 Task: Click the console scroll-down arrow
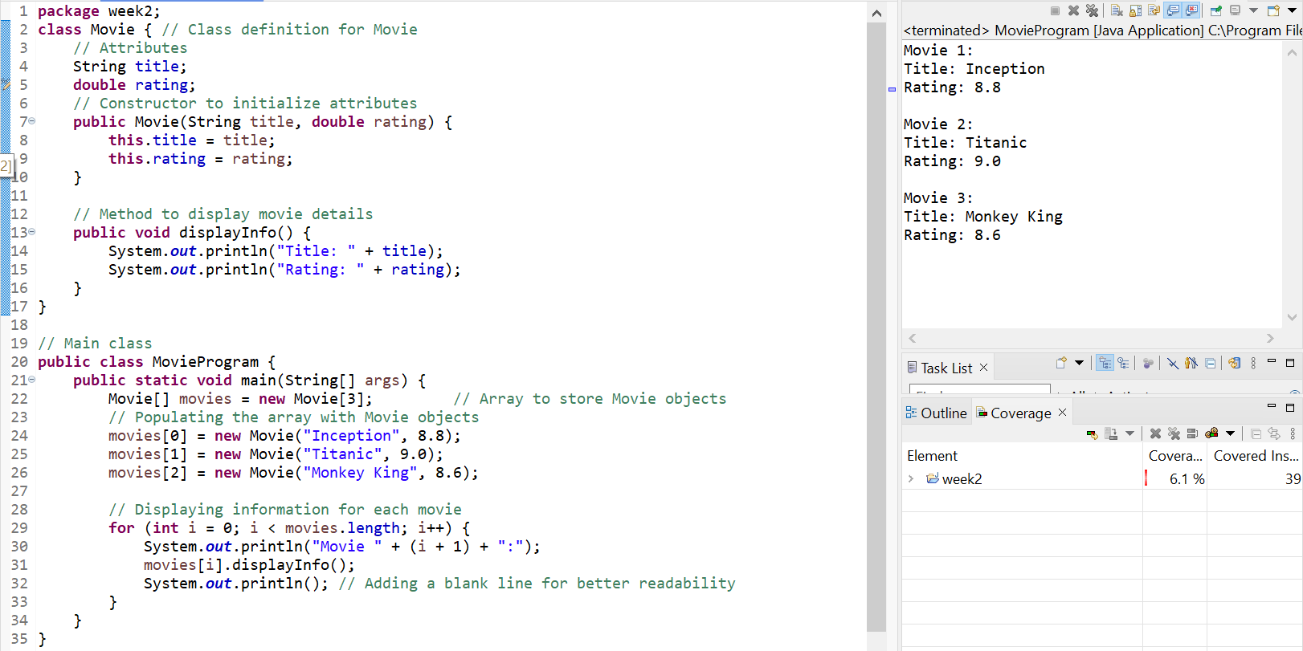[1292, 317]
